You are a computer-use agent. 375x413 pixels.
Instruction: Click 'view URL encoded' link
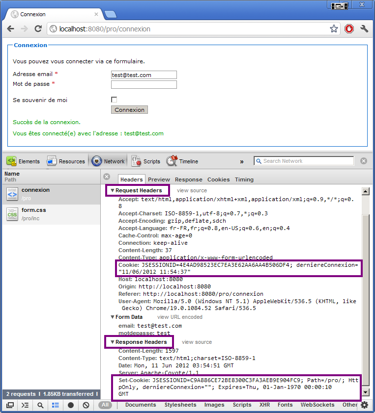tap(179, 317)
